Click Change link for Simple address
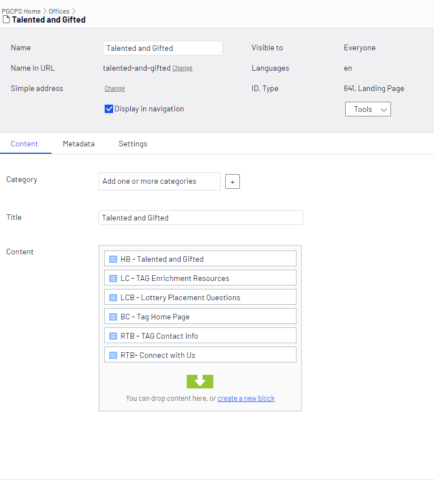The height and width of the screenshot is (480, 434). coord(114,89)
